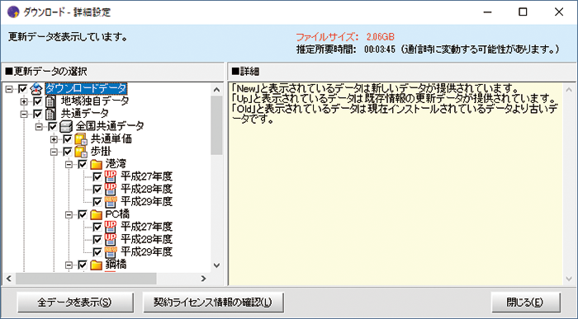Minimize the ダウンロード - 詳細設定 window
The image size is (578, 319).
click(x=488, y=12)
